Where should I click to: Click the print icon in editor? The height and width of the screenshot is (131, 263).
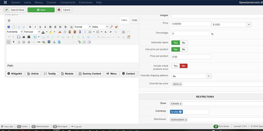pos(24,37)
